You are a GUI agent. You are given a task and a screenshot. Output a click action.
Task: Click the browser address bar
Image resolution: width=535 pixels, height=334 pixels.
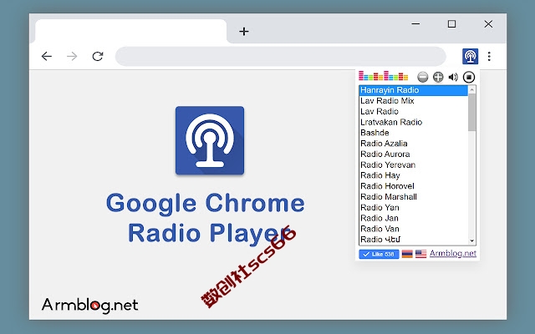281,56
